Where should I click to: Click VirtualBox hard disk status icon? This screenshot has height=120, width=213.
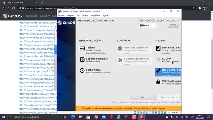coord(135,113)
